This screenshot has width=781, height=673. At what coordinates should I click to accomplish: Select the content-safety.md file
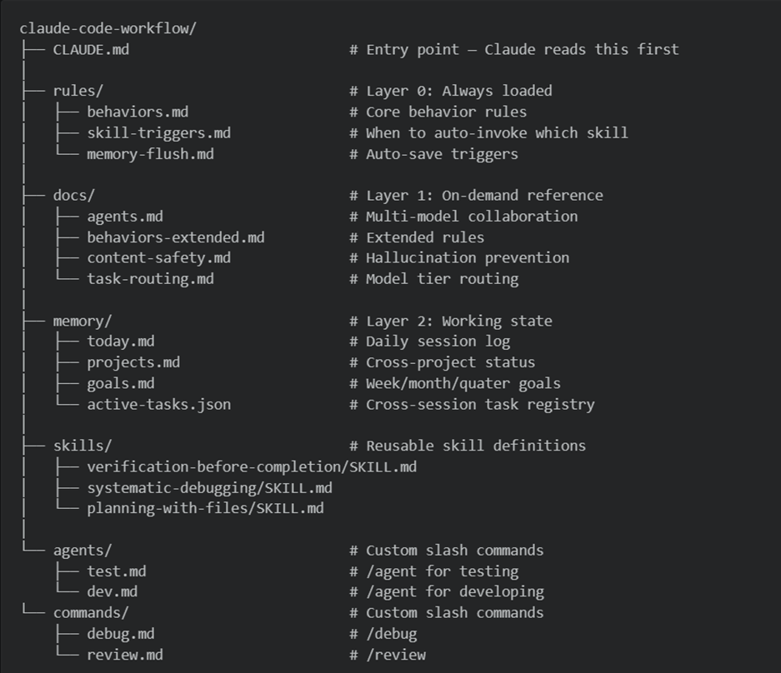pos(158,258)
